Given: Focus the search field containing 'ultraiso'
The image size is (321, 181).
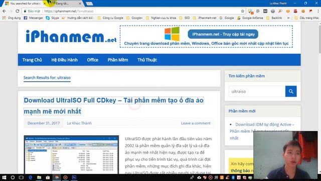Looking at the screenshot, I should click(x=257, y=92).
